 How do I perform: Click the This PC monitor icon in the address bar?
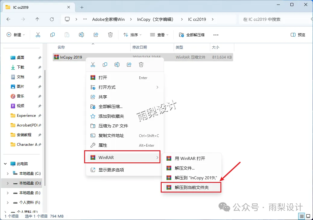pyautogui.click(x=67, y=19)
